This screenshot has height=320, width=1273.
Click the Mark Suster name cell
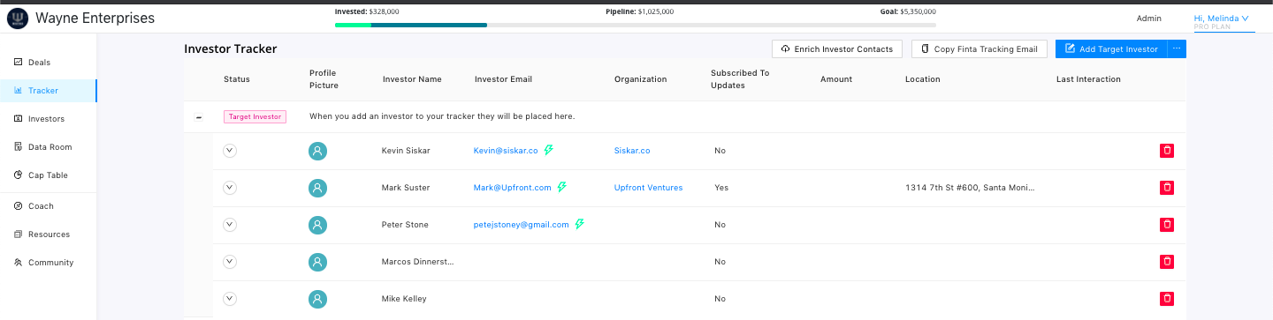click(x=405, y=188)
